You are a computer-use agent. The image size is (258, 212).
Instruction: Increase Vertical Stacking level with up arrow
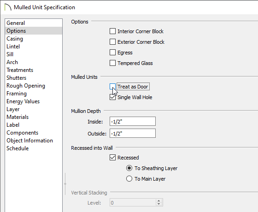(x=159, y=201)
